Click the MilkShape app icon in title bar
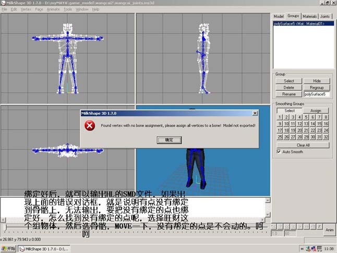337x253 pixels. tap(3, 3)
